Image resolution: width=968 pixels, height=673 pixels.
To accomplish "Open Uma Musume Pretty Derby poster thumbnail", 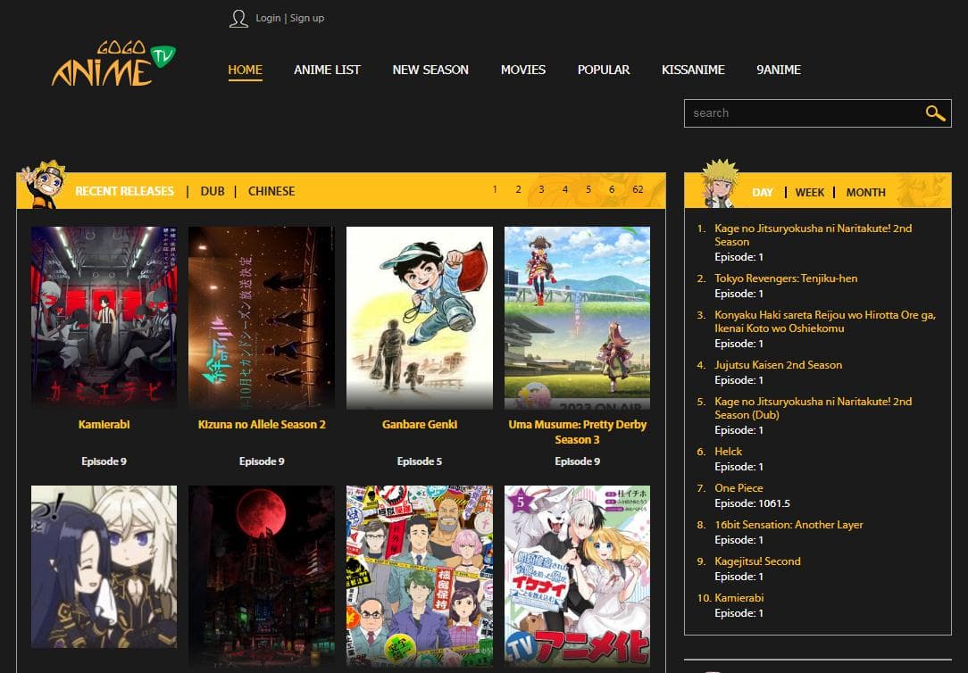I will tap(577, 318).
